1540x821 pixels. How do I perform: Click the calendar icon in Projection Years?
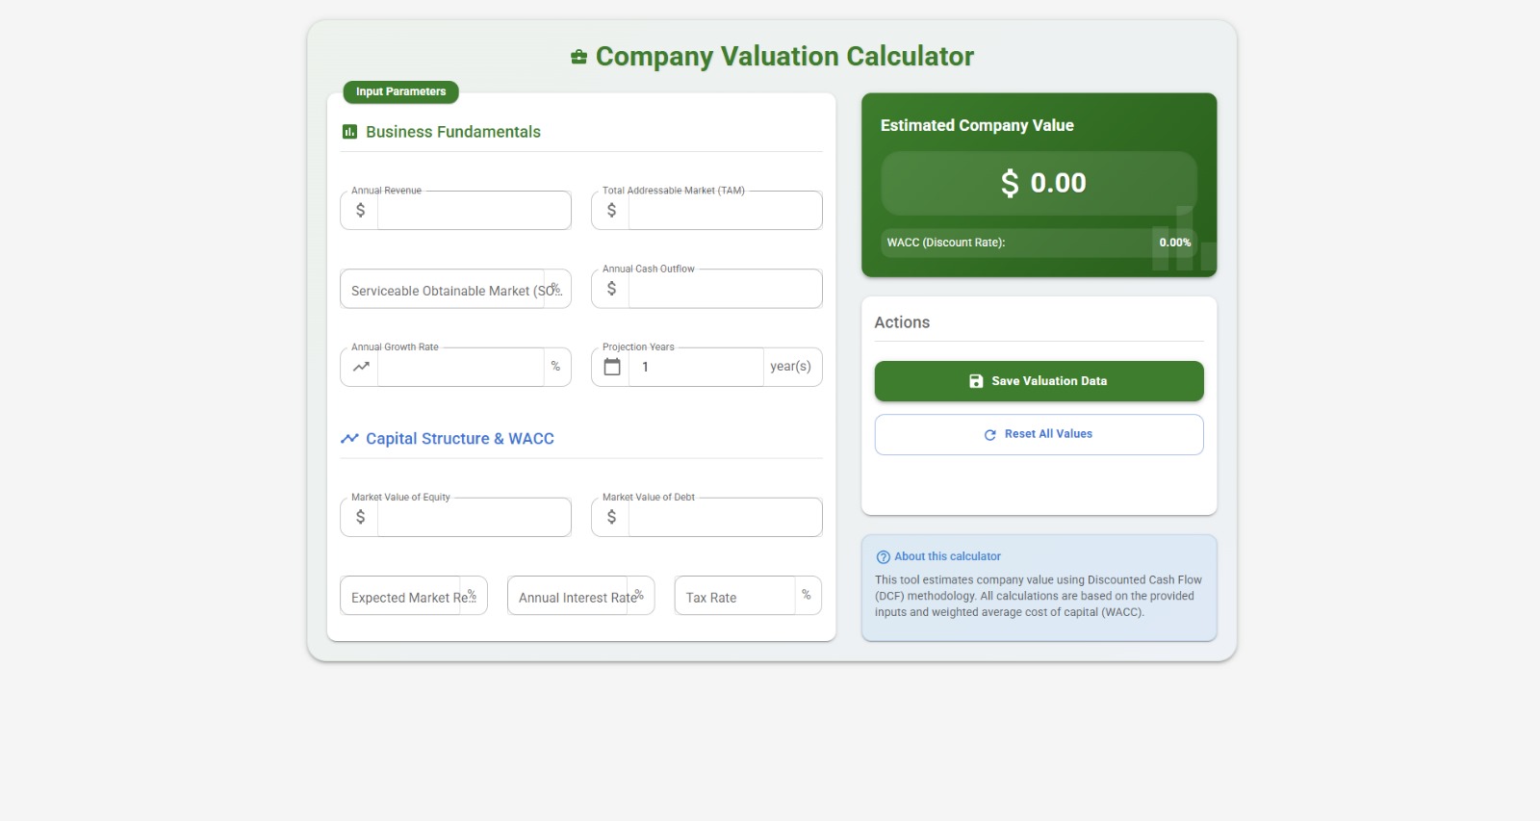pyautogui.click(x=612, y=367)
